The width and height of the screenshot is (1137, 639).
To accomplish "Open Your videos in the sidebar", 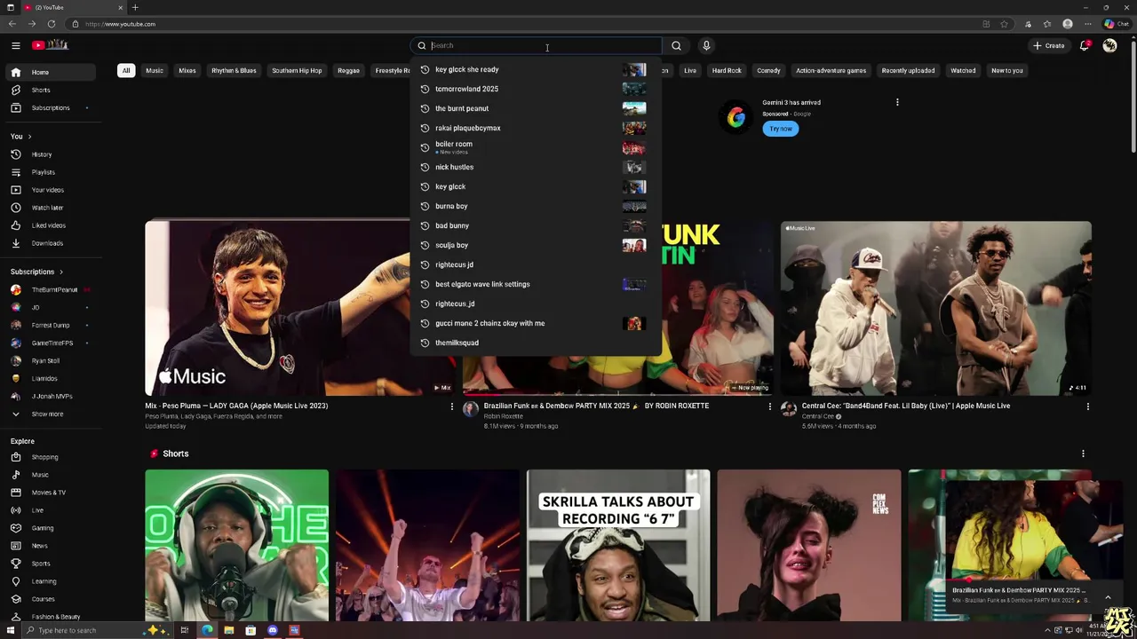I will (x=52, y=190).
